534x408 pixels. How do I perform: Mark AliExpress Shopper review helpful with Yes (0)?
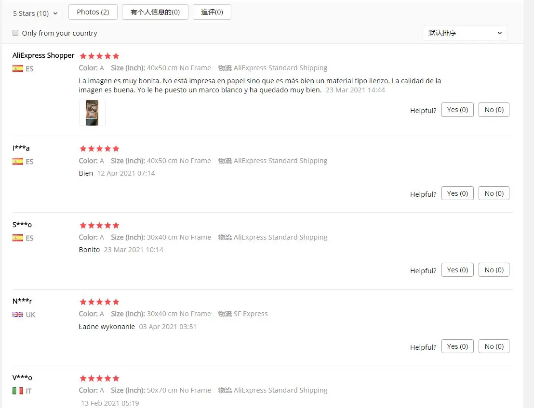point(457,110)
